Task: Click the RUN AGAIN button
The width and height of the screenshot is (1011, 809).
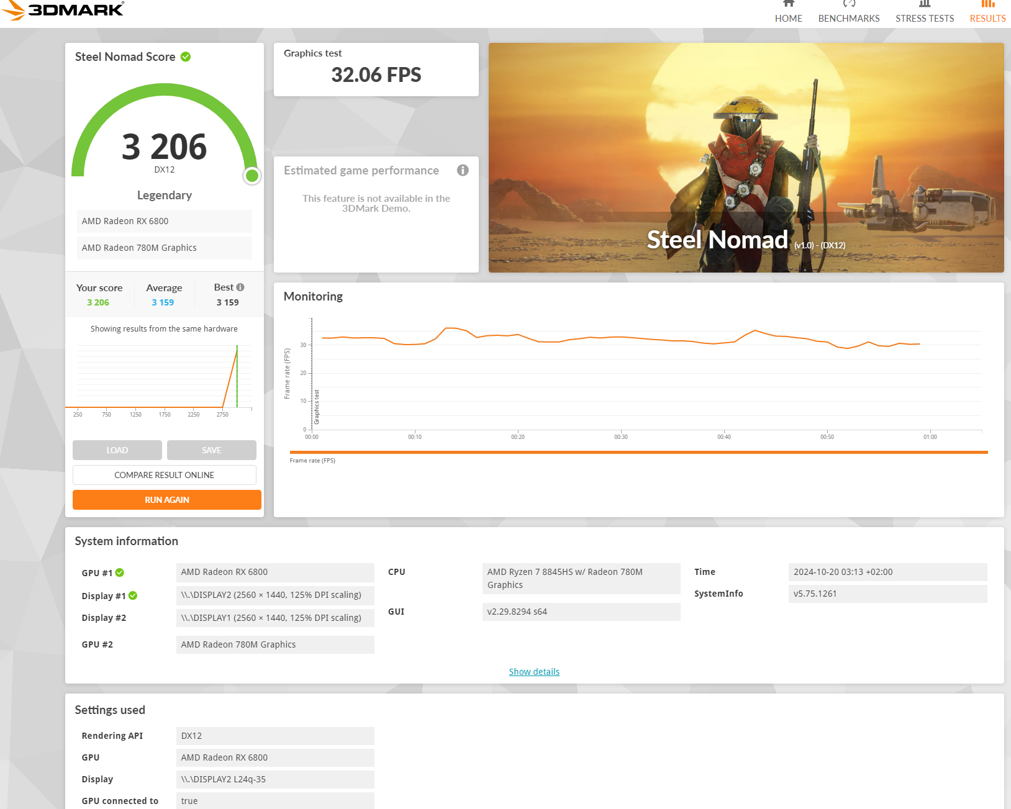Action: click(x=167, y=500)
